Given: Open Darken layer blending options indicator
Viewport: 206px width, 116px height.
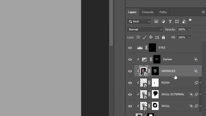Looking at the screenshot, I should (196, 59).
